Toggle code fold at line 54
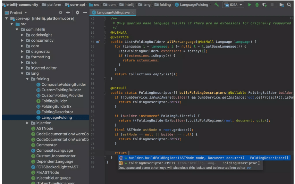Image resolution: width=295 pixels, height=184 pixels. (x=104, y=42)
